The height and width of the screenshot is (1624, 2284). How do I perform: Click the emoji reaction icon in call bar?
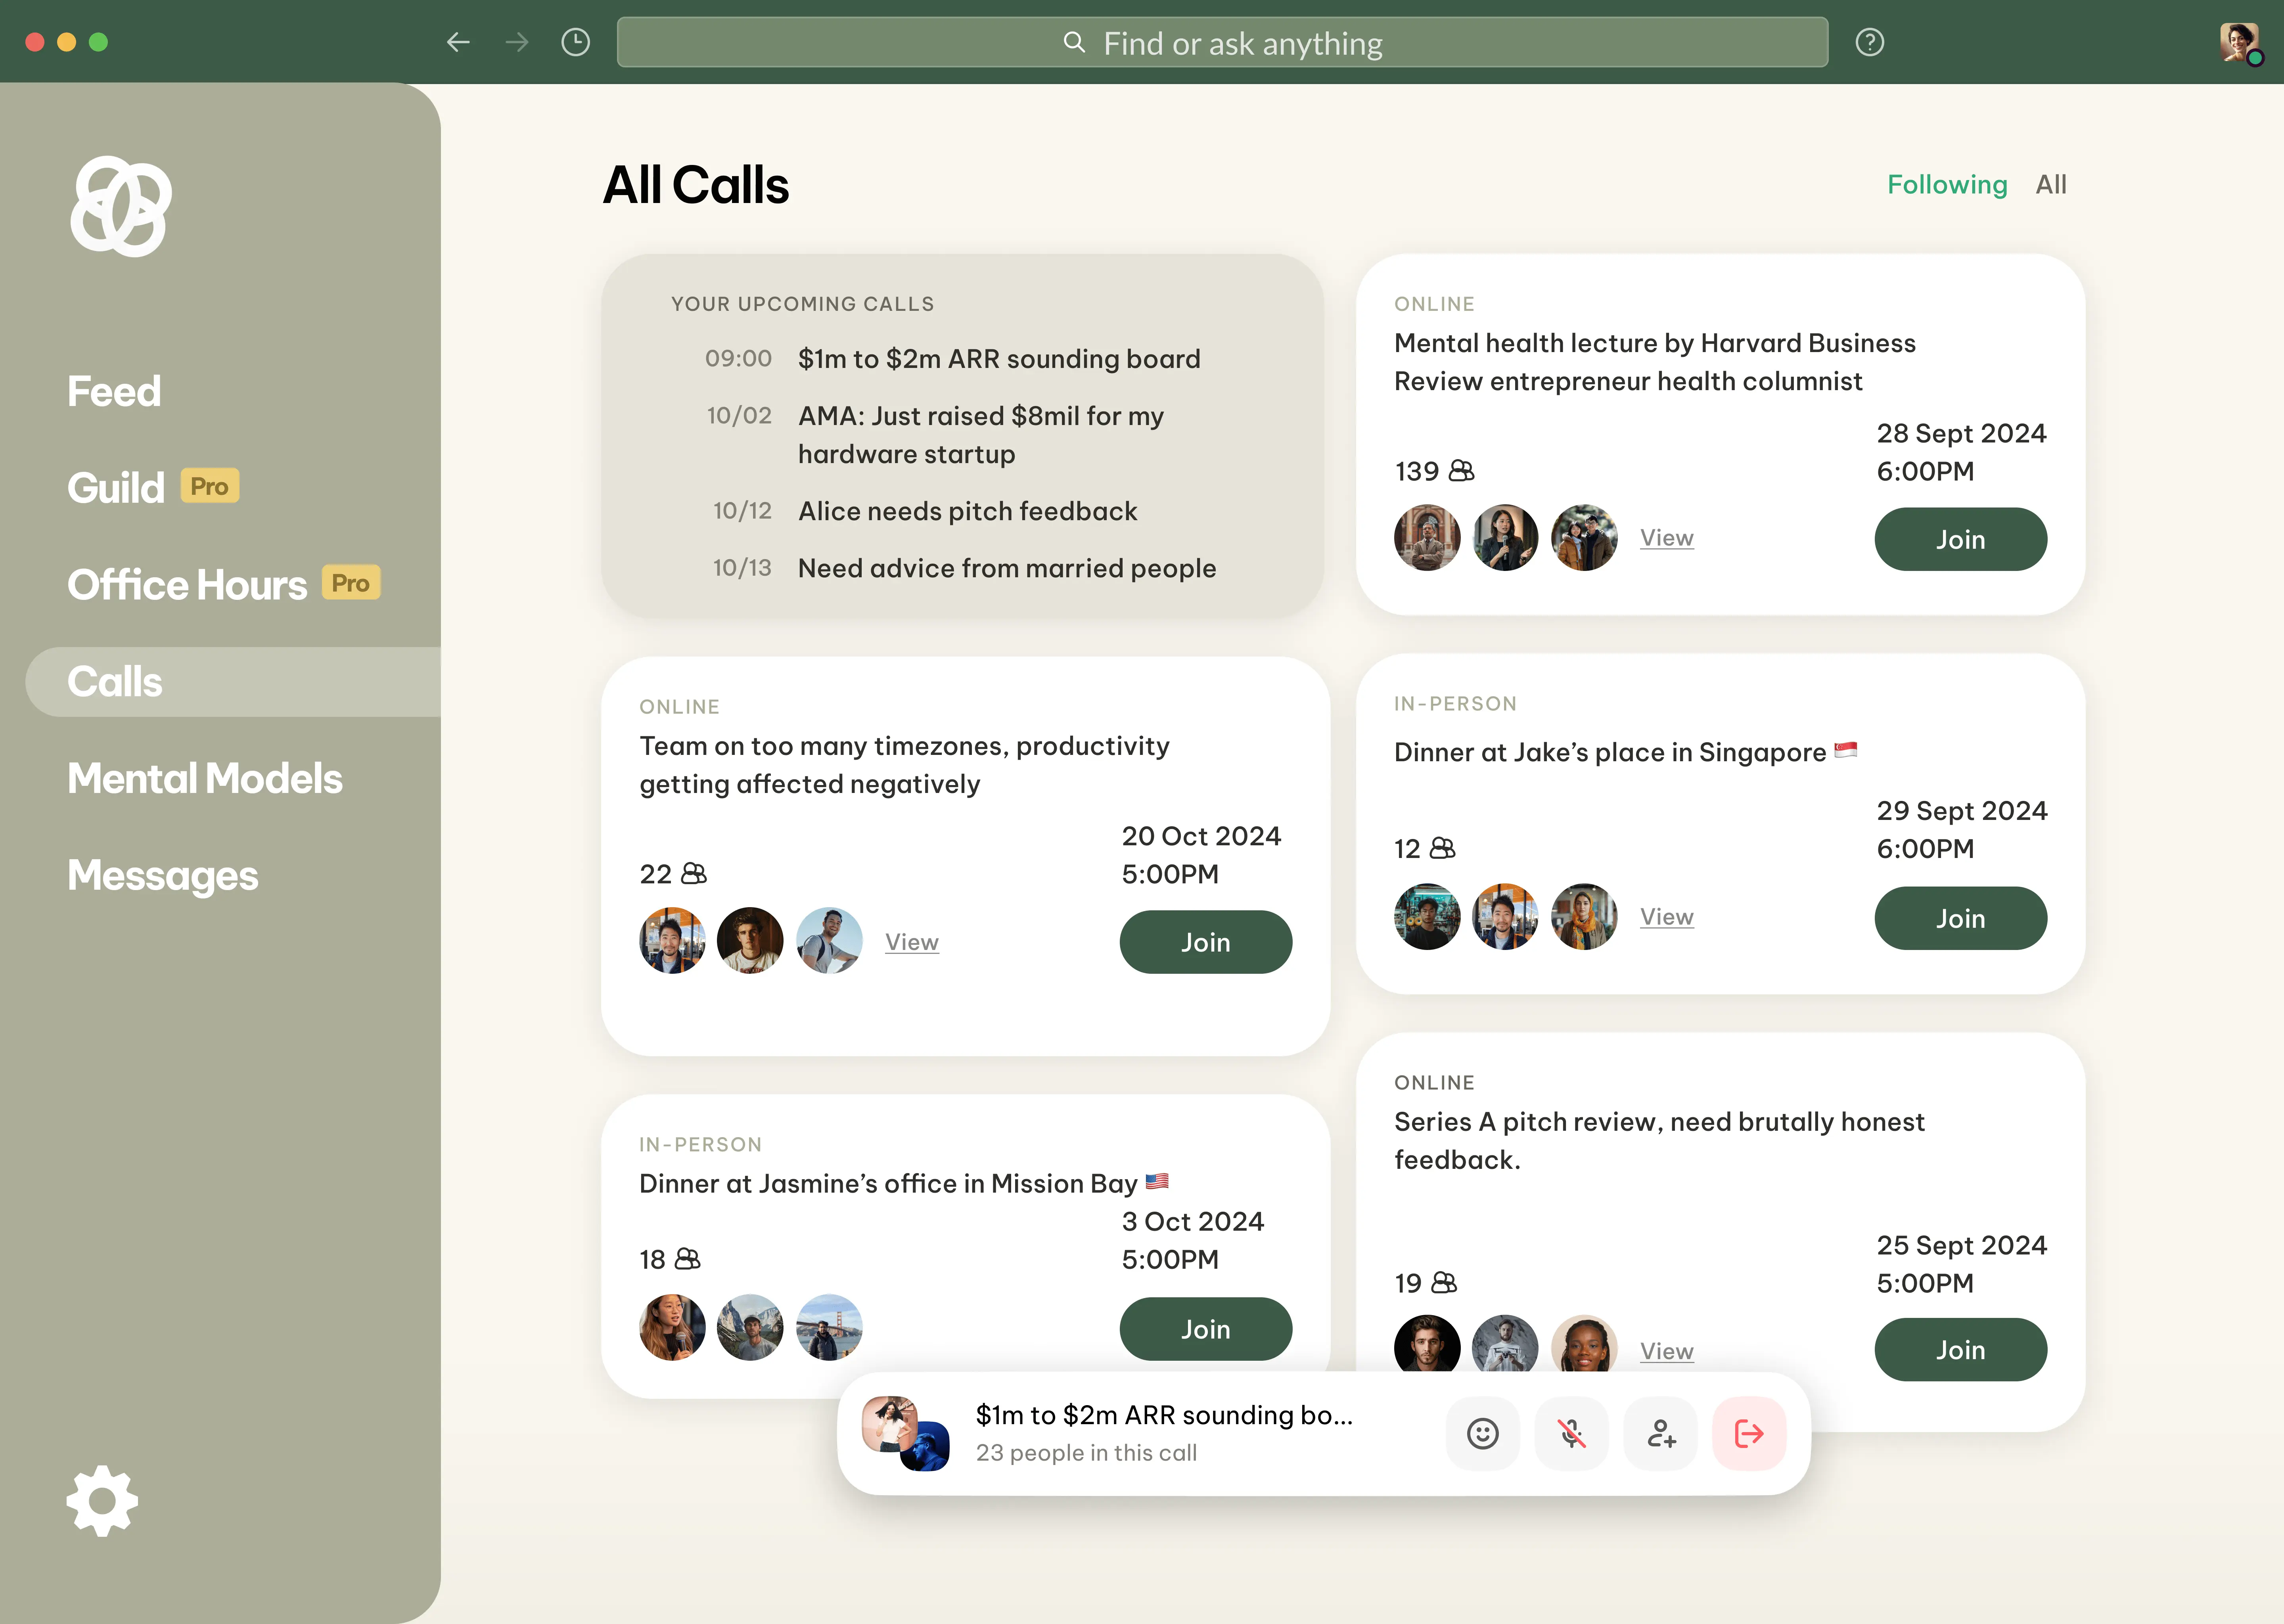pos(1483,1432)
